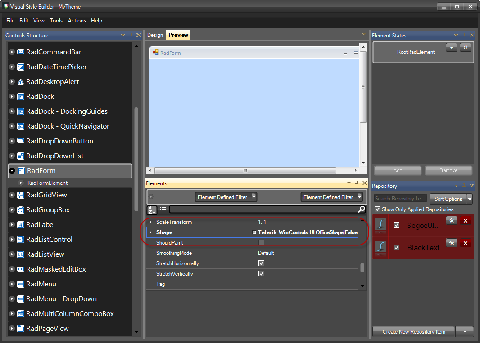
Task: Delete the BlackText repository item
Action: tap(466, 243)
